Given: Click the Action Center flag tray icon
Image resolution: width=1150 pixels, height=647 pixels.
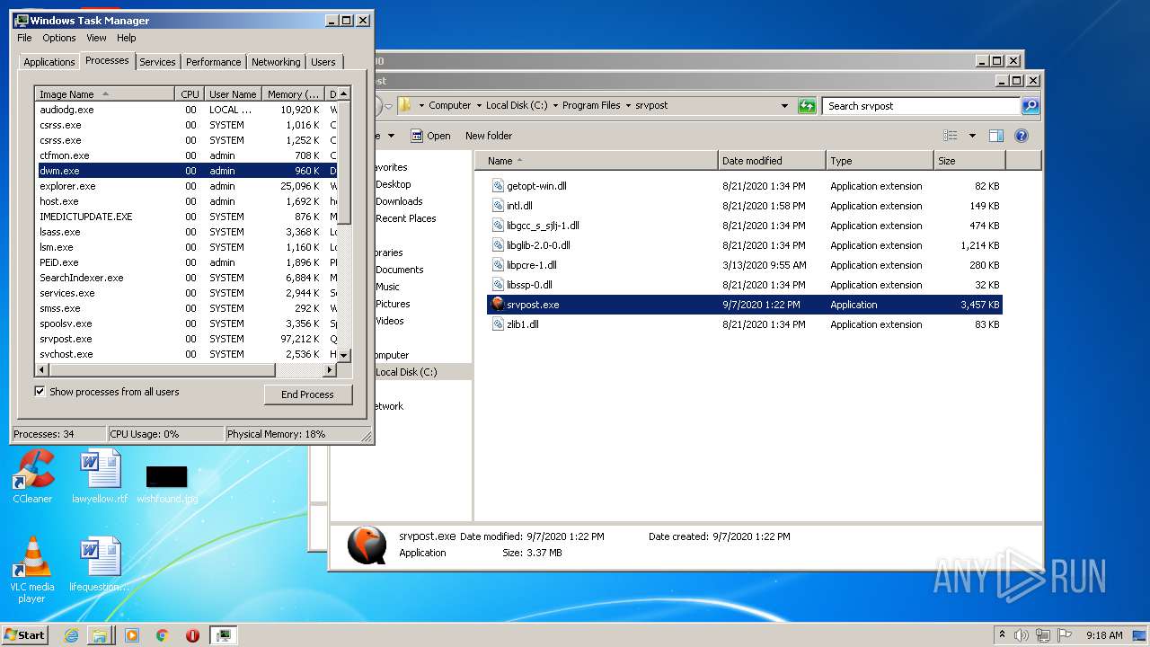Looking at the screenshot, I should click(x=1065, y=635).
